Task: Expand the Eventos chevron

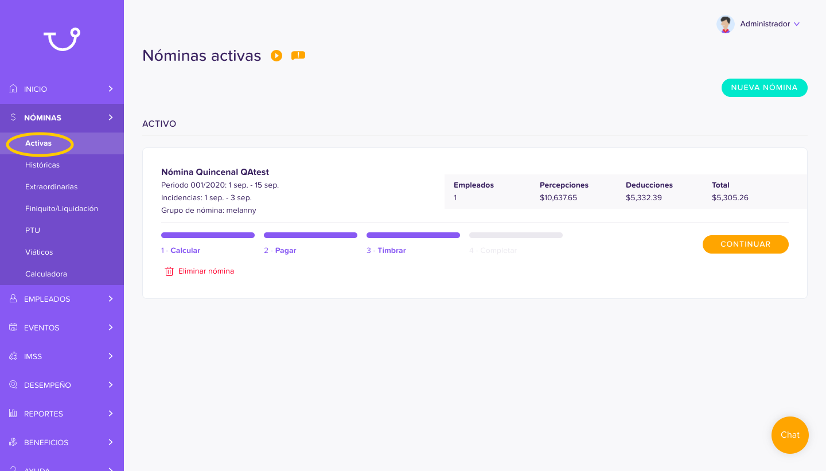Action: (111, 328)
